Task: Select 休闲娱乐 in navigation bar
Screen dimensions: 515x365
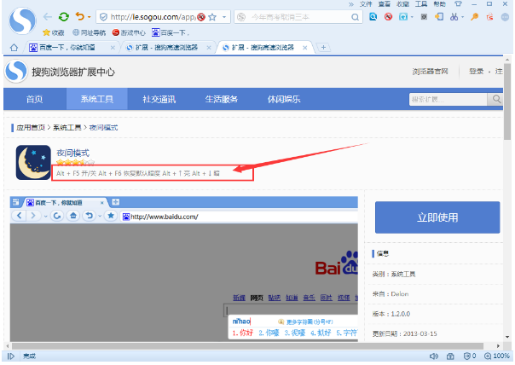Action: tap(284, 99)
